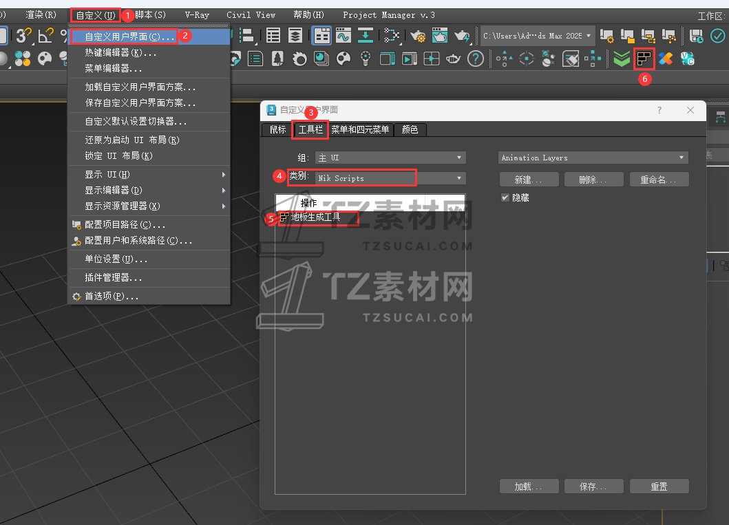Switch to the 颜色 tab
729x525 pixels.
[410, 129]
